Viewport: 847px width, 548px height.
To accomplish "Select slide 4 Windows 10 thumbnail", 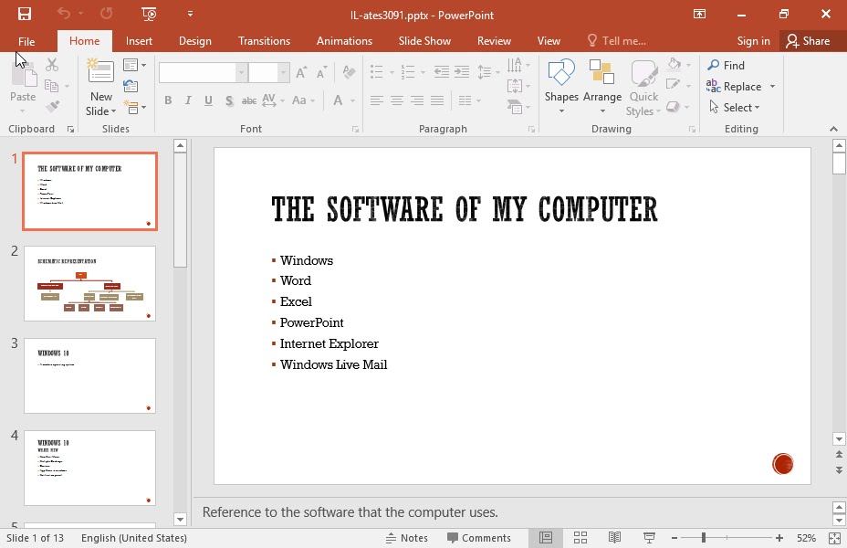I will [89, 468].
